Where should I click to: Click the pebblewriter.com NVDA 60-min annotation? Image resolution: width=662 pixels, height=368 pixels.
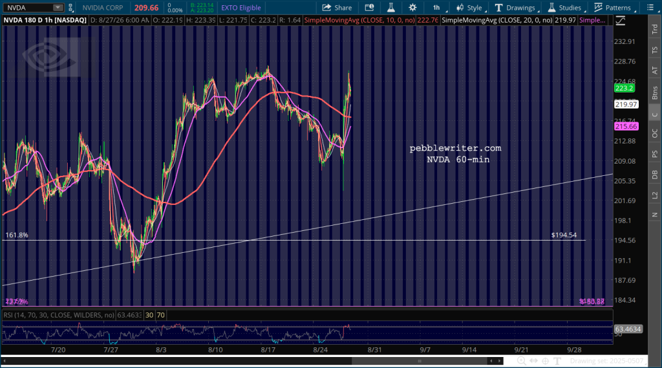click(x=456, y=154)
